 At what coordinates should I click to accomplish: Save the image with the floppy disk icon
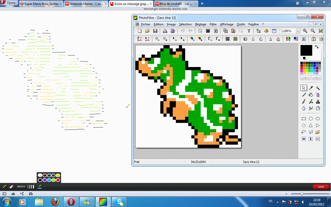point(155,31)
